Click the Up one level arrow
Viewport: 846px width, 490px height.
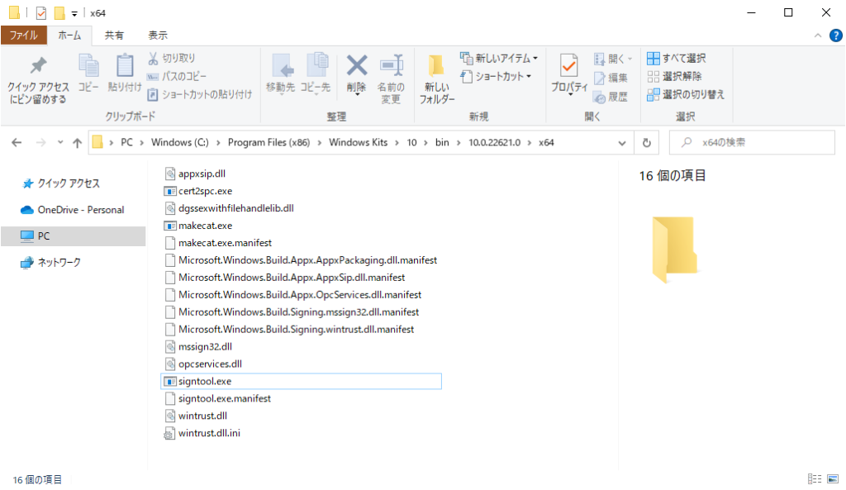point(77,142)
